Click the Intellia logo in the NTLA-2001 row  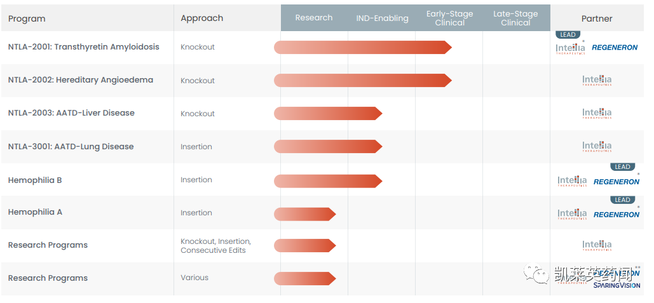(x=570, y=48)
